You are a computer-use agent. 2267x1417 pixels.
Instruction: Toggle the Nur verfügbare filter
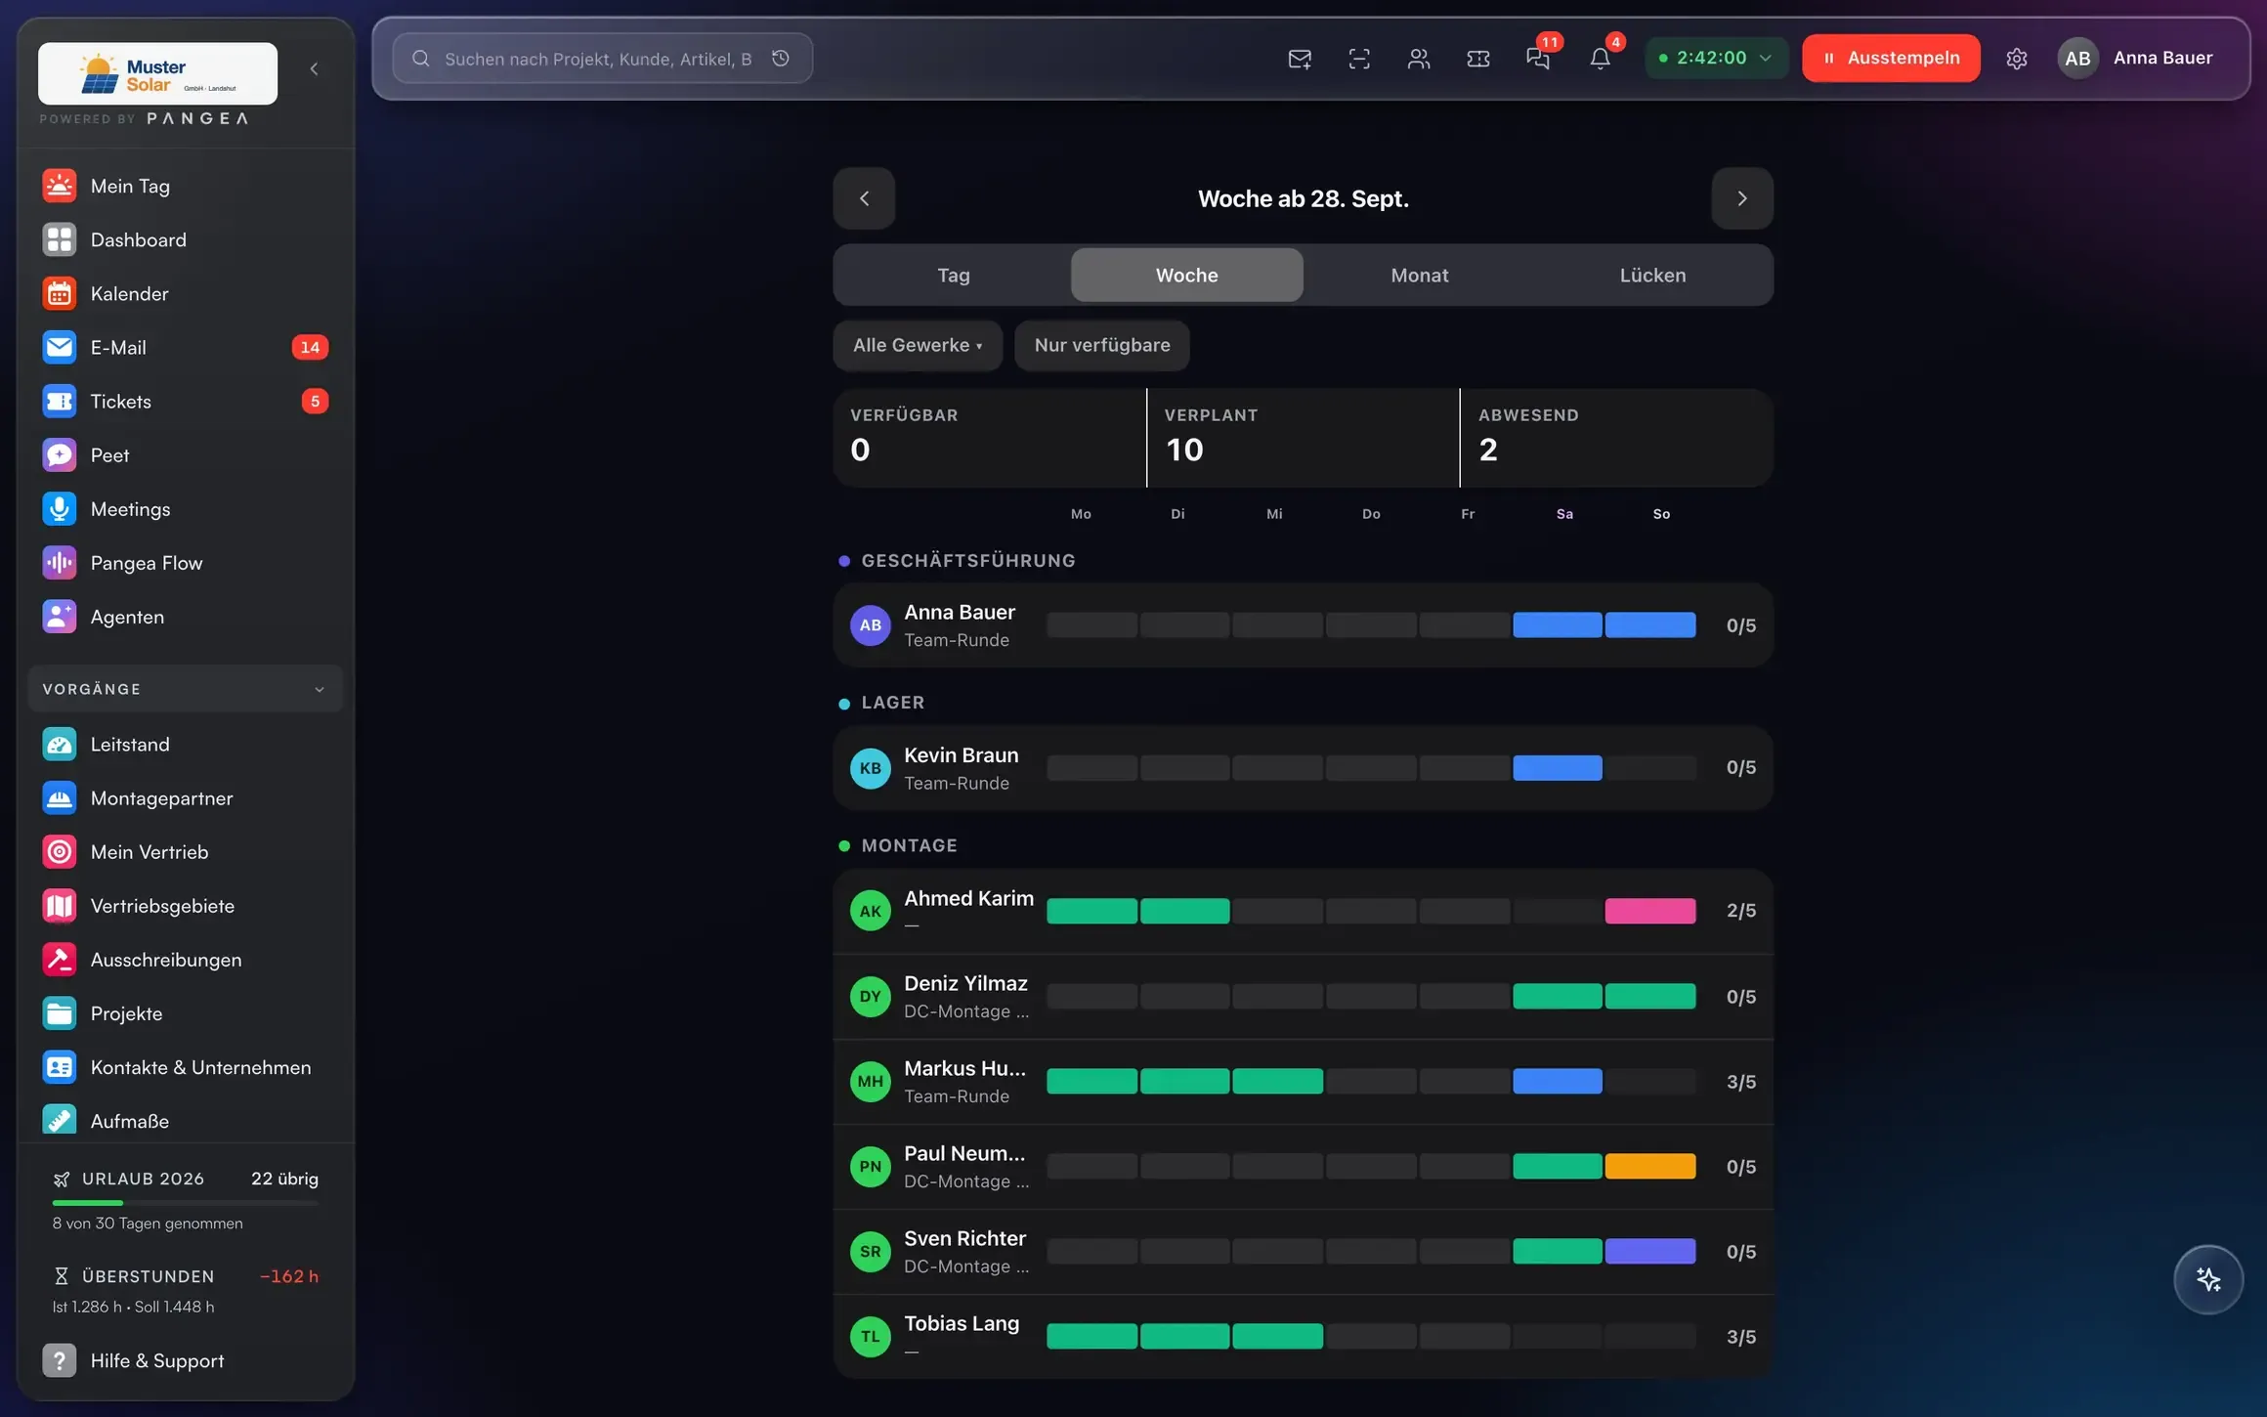tap(1101, 345)
